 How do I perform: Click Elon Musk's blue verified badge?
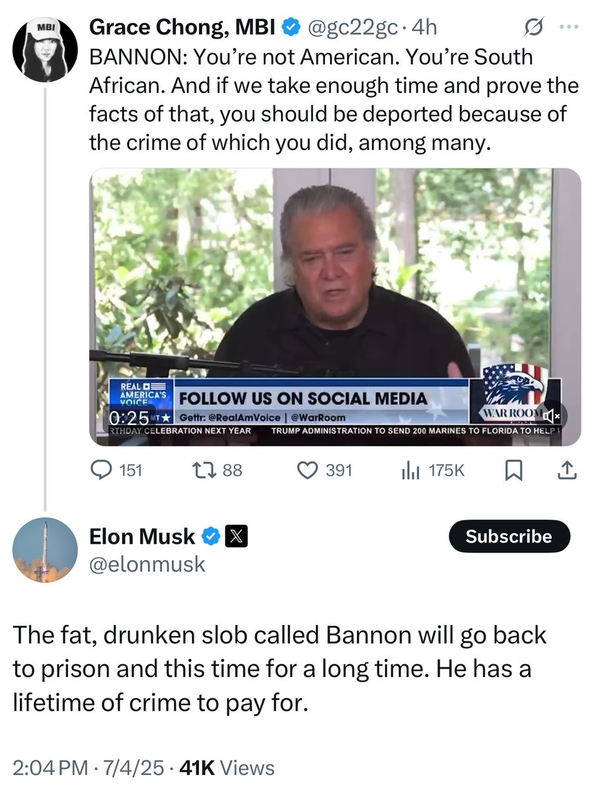coord(210,537)
